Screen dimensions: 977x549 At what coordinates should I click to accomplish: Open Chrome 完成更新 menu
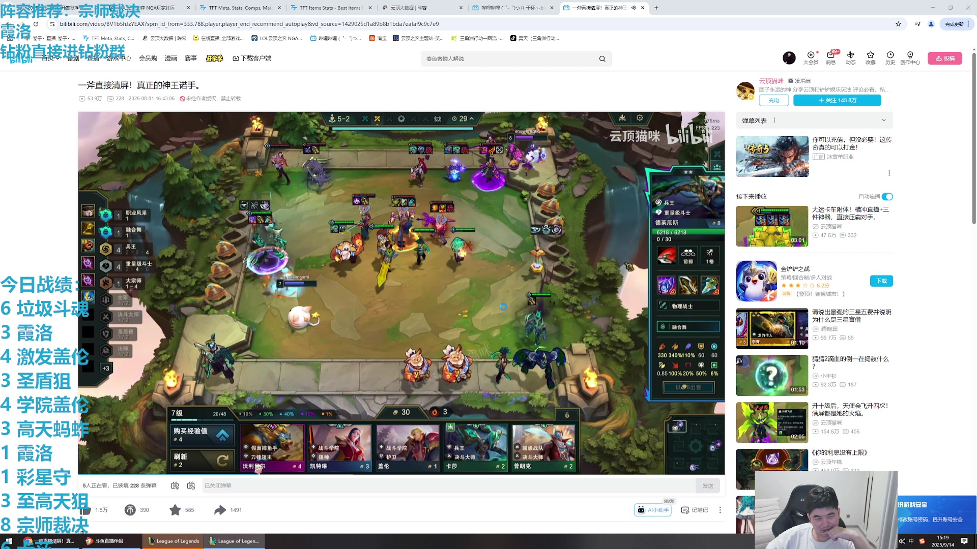pyautogui.click(x=958, y=24)
